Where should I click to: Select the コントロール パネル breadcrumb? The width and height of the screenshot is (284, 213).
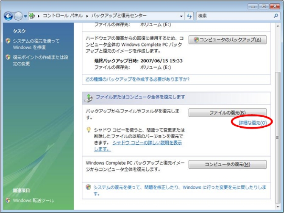coord(63,16)
